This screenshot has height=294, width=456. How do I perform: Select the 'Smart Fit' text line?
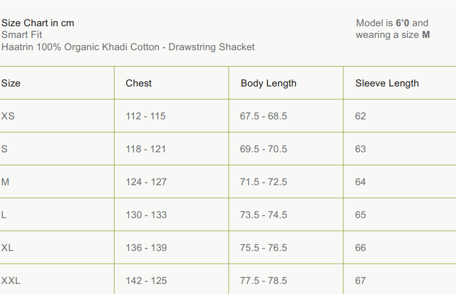pyautogui.click(x=22, y=35)
